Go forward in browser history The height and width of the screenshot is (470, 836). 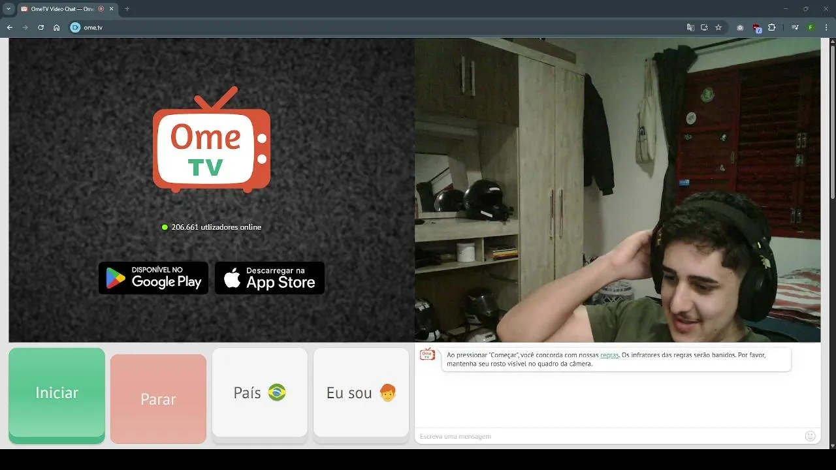point(25,27)
